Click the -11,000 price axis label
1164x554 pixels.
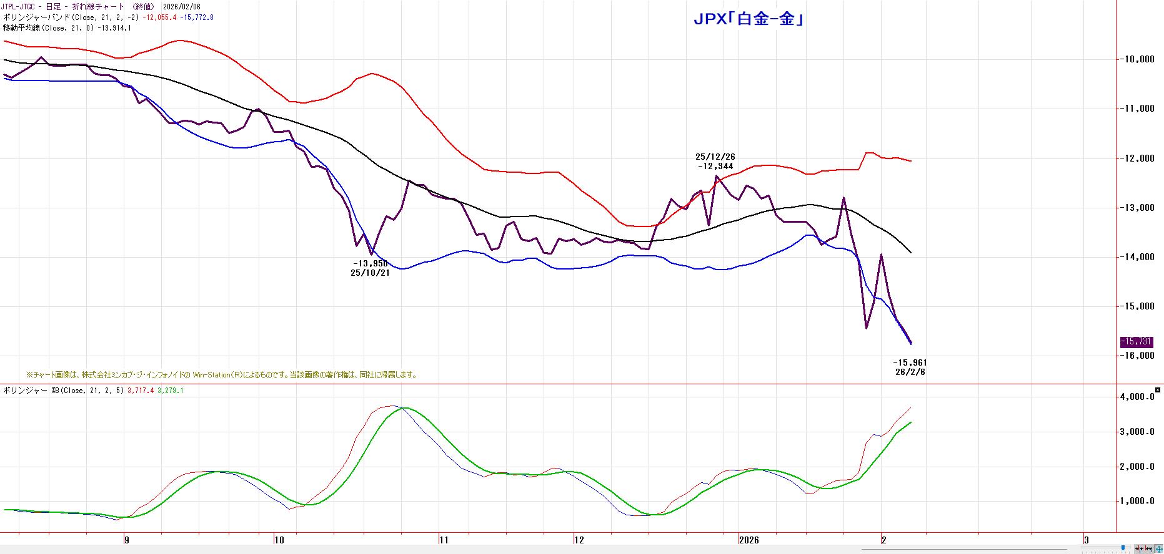[x=1138, y=109]
